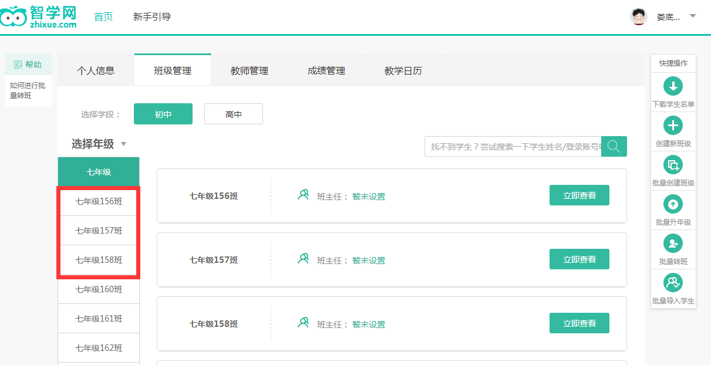Switch to the 高中 school stage
This screenshot has height=365, width=711.
click(x=233, y=114)
